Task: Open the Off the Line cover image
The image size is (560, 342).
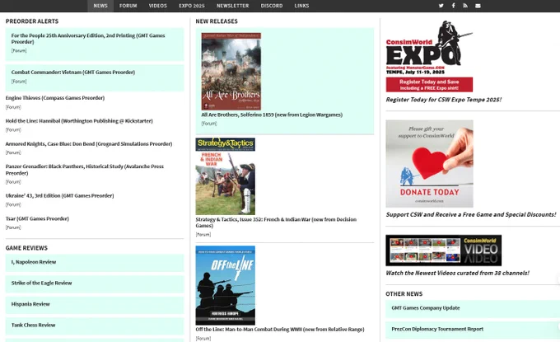Action: pos(226,285)
